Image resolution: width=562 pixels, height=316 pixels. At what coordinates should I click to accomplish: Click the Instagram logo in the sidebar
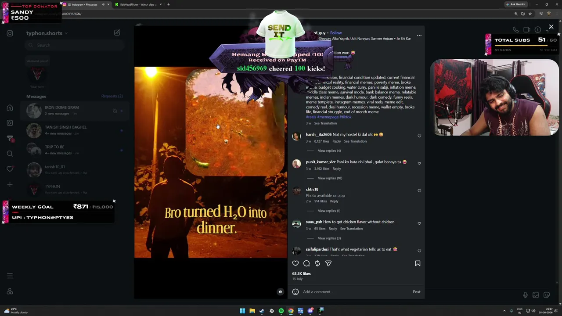pos(10,33)
